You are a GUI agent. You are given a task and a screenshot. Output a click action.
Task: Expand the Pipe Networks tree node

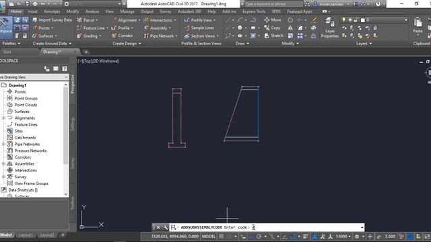tap(3, 144)
